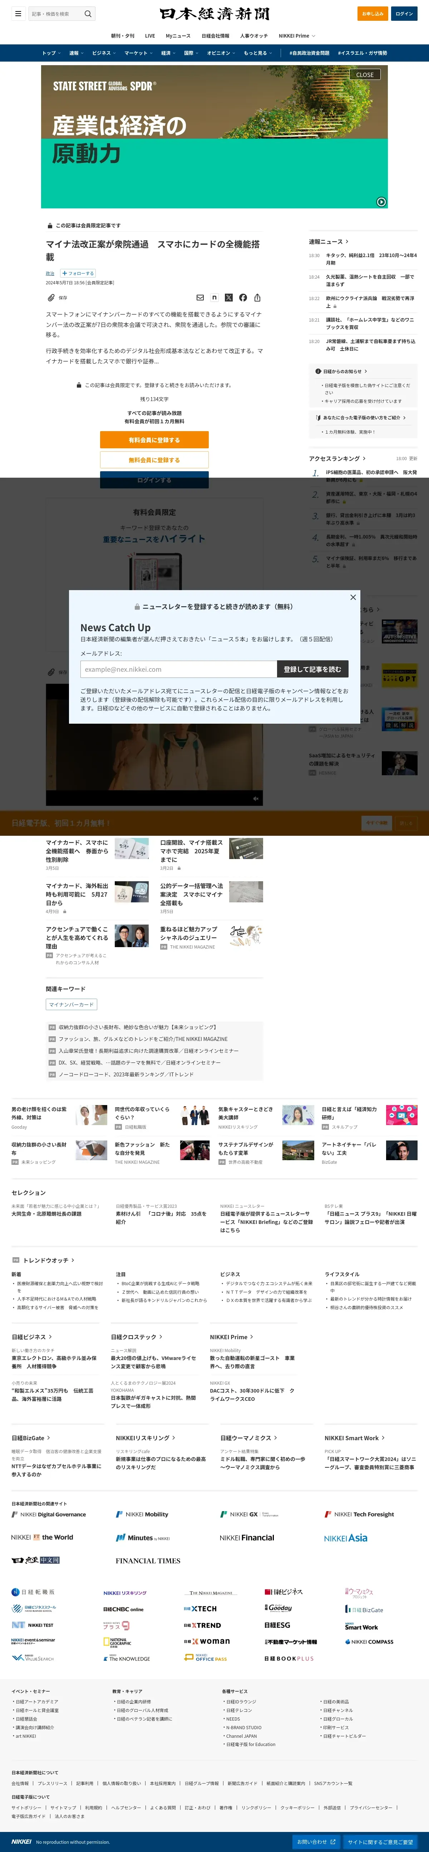Click the search magnifier icon
Screen dimensions: 429x1852
(x=88, y=14)
